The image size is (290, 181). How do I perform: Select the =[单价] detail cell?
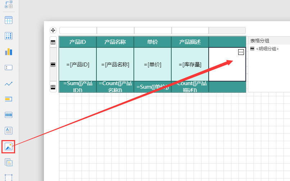coord(153,64)
